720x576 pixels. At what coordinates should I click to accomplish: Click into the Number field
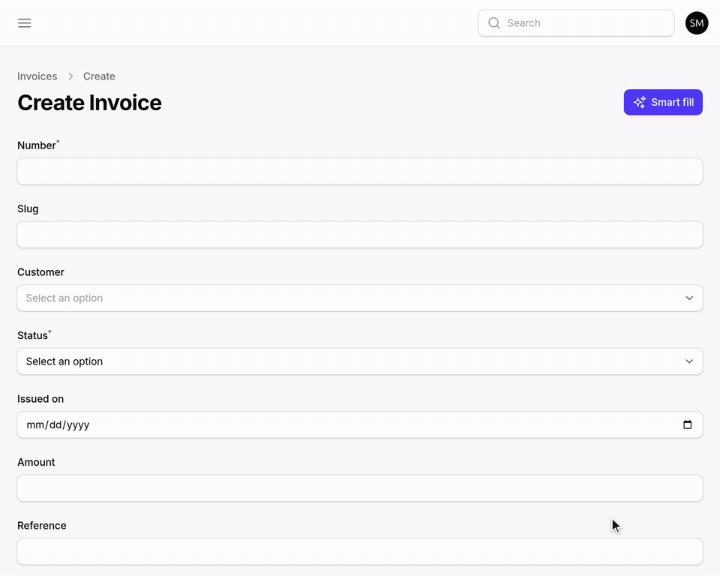point(360,171)
